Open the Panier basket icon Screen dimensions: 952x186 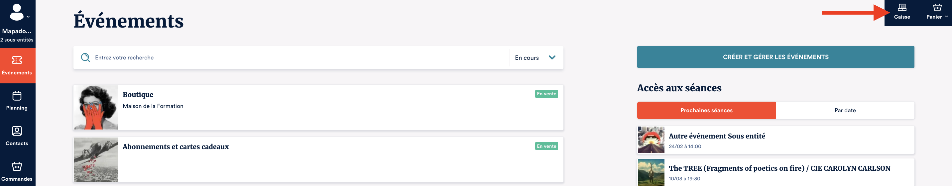tap(937, 7)
